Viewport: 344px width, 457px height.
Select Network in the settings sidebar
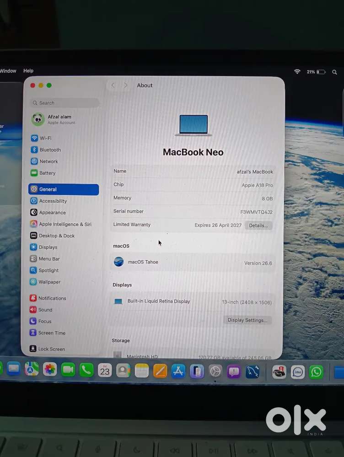coord(44,161)
